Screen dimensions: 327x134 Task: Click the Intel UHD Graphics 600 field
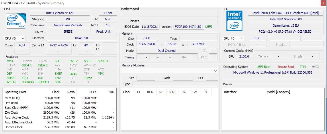[285, 19]
